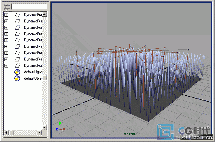The width and height of the screenshot is (215, 142).
Task: Click the outliner filter text field
Action: (x=29, y=7)
